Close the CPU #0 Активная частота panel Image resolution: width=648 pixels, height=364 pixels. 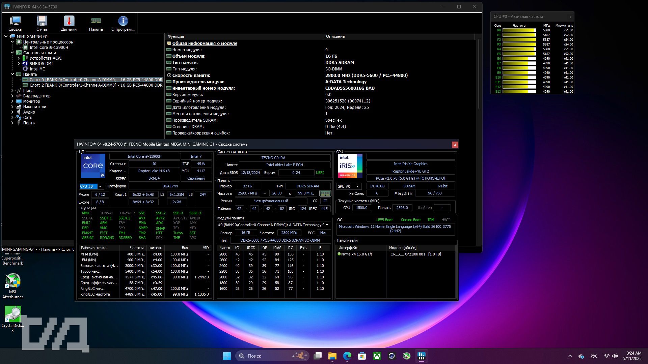pyautogui.click(x=570, y=17)
